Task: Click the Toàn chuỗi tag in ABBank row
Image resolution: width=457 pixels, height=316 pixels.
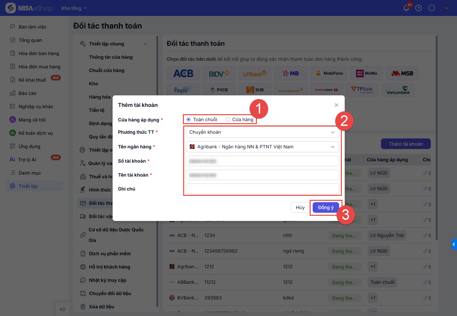Action: pos(382,282)
